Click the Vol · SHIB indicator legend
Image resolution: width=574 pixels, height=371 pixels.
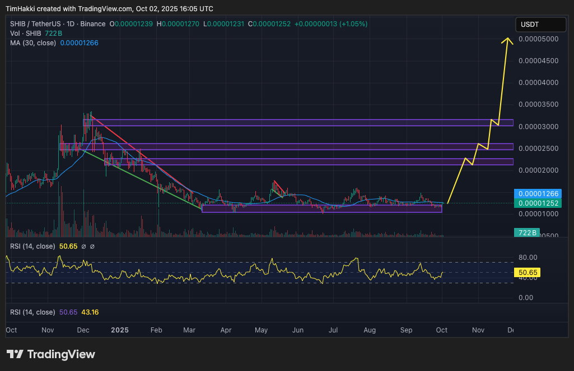(x=26, y=34)
